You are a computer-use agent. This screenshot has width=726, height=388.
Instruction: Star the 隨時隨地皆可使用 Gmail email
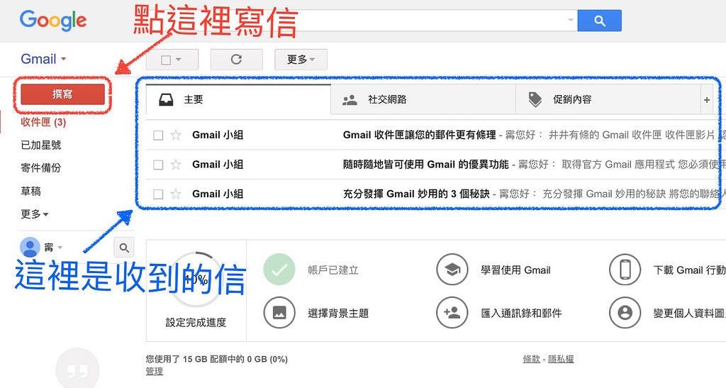[x=176, y=165]
